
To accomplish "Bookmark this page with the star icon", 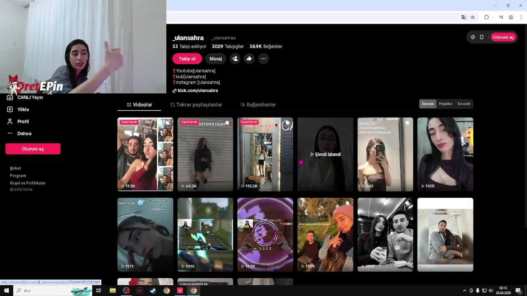I will (473, 17).
